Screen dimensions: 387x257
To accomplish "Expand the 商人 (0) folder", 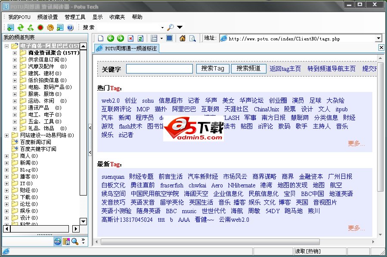I will tap(6, 156).
